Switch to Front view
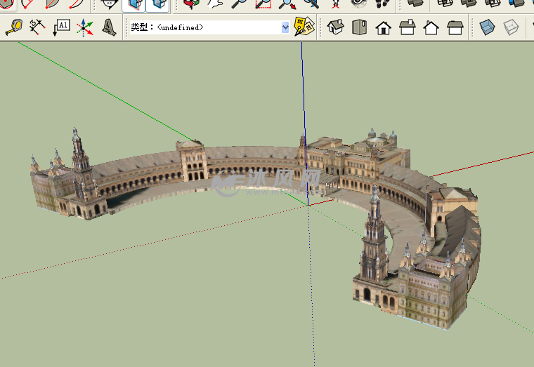534x367 pixels. tap(383, 27)
